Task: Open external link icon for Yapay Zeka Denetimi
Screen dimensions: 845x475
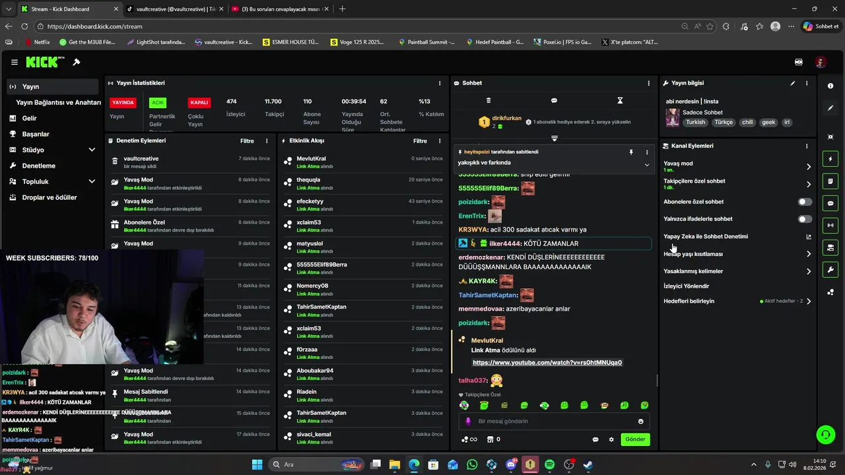Action: 809,237
